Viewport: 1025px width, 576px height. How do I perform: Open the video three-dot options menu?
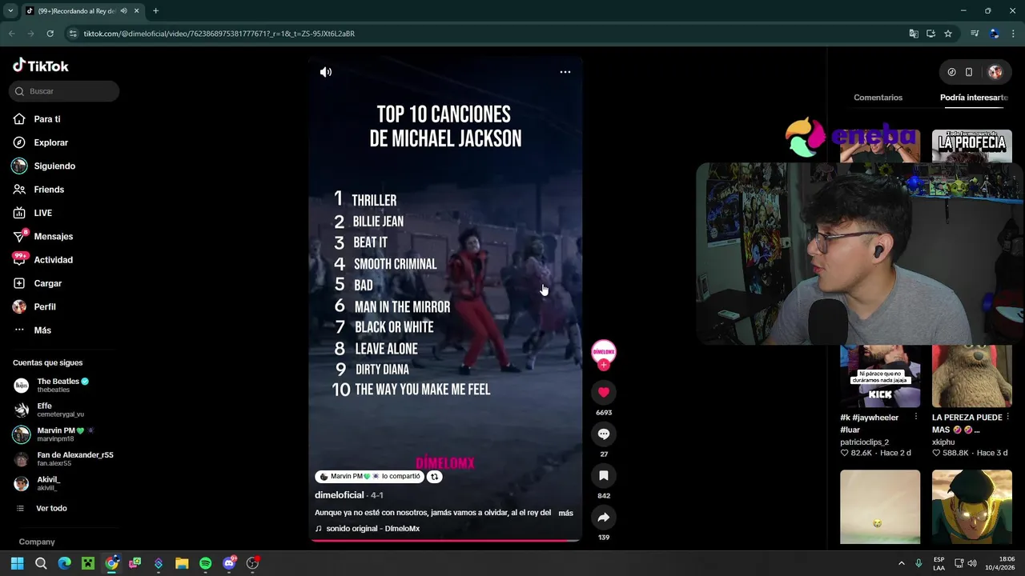click(565, 72)
